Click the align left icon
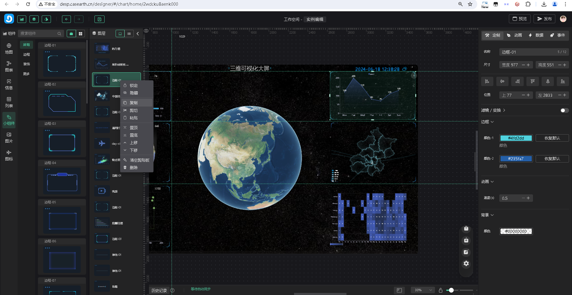The height and width of the screenshot is (295, 572). click(487, 81)
